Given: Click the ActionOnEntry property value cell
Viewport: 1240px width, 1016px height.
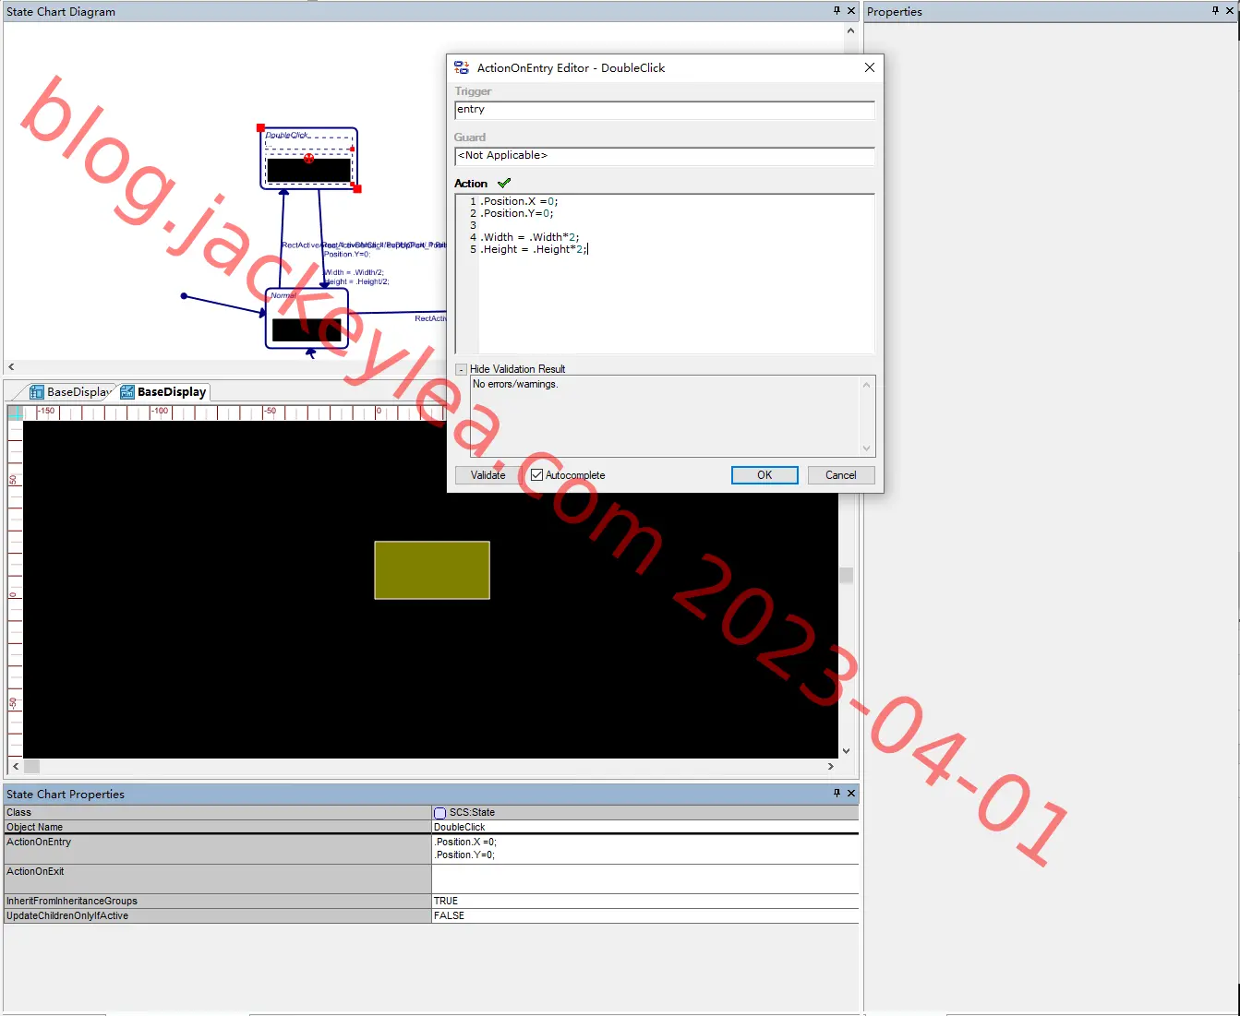Looking at the screenshot, I should 645,849.
